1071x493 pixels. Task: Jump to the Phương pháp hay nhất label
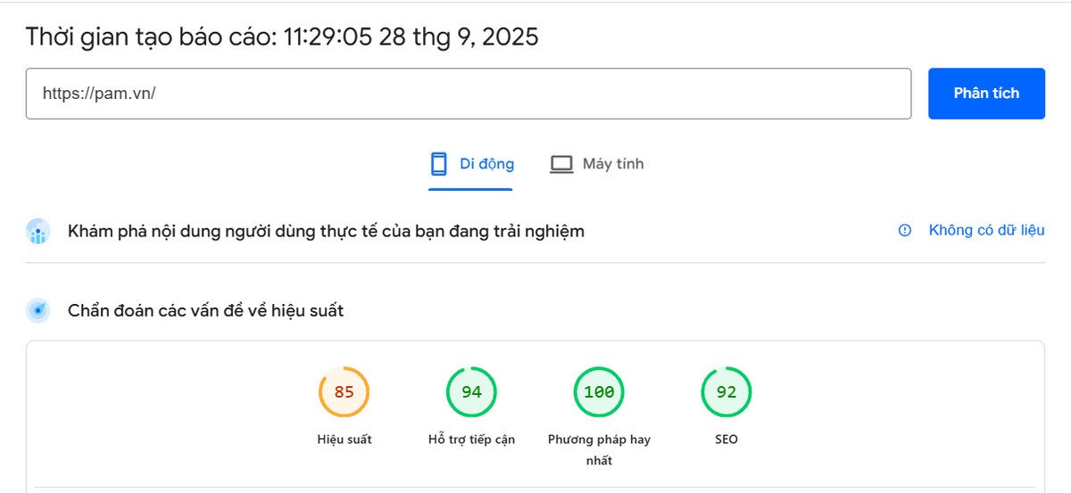pyautogui.click(x=599, y=449)
